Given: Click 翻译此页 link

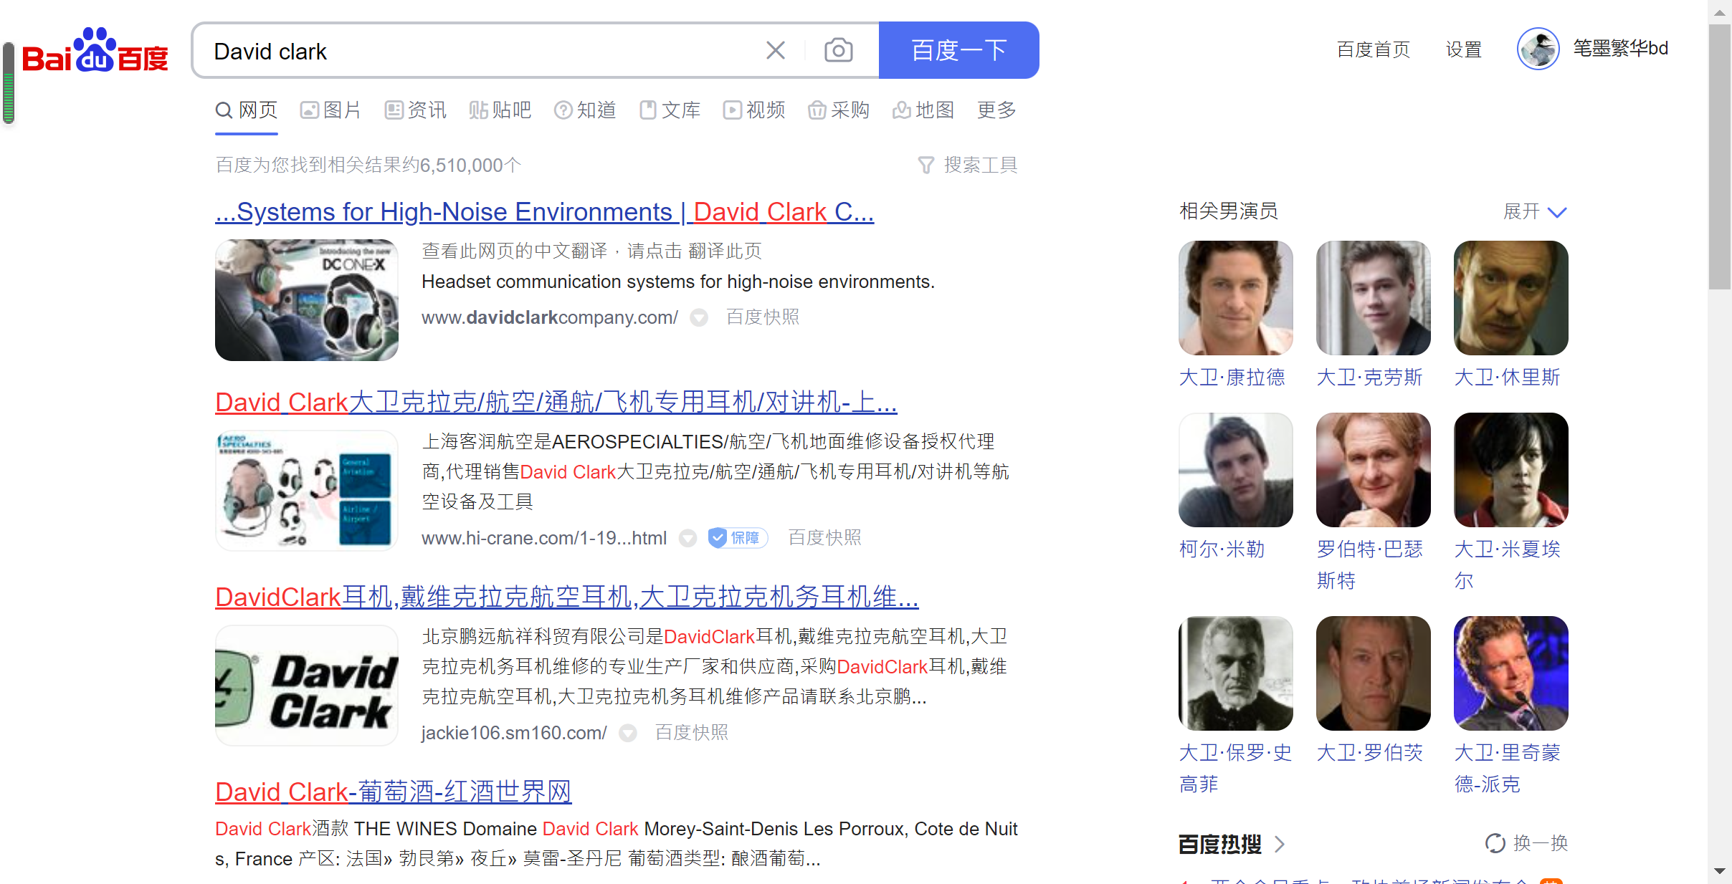Looking at the screenshot, I should tap(724, 251).
